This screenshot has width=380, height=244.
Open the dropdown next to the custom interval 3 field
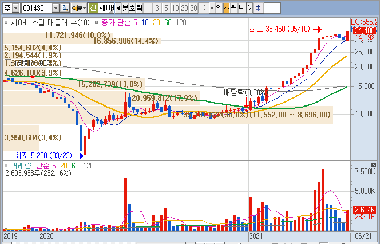(x=212, y=9)
